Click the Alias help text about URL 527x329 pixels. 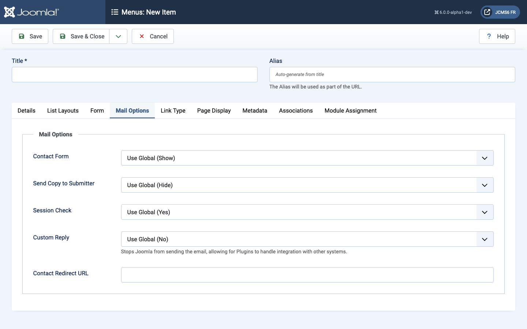pos(315,87)
